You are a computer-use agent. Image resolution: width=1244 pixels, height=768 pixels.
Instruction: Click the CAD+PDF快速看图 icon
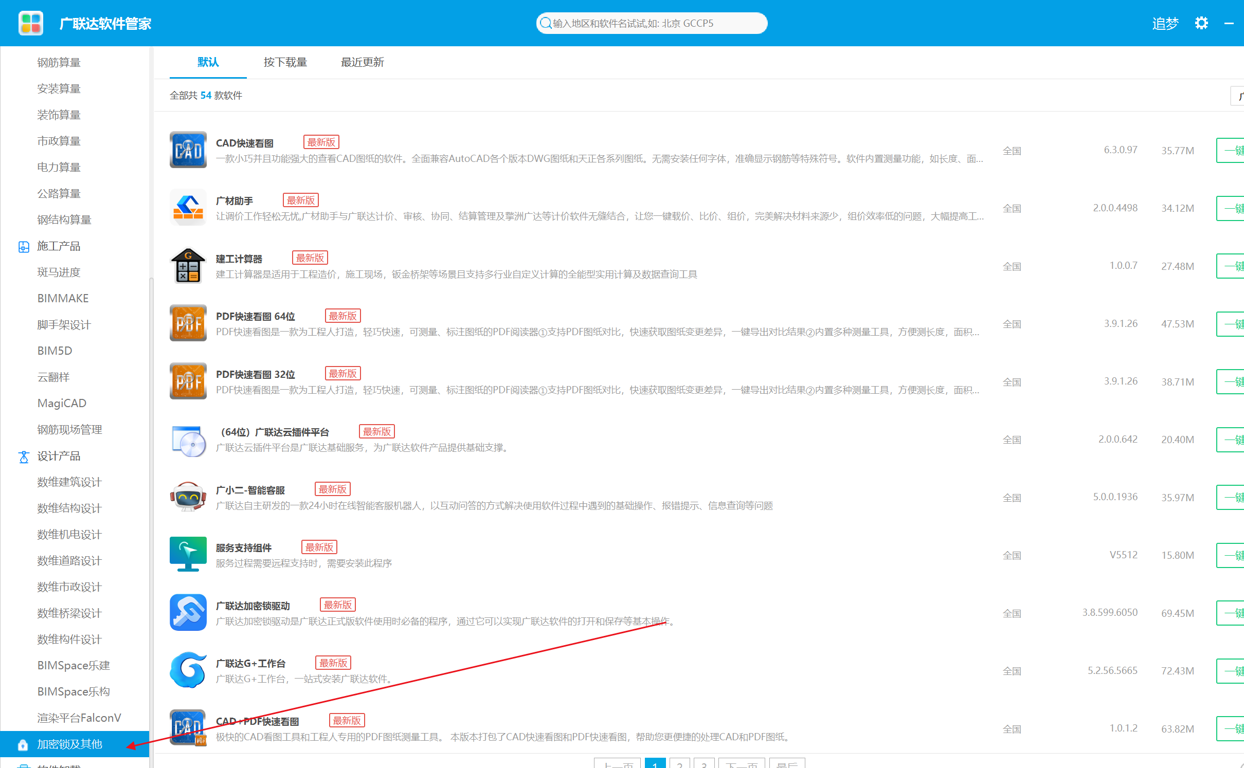188,728
